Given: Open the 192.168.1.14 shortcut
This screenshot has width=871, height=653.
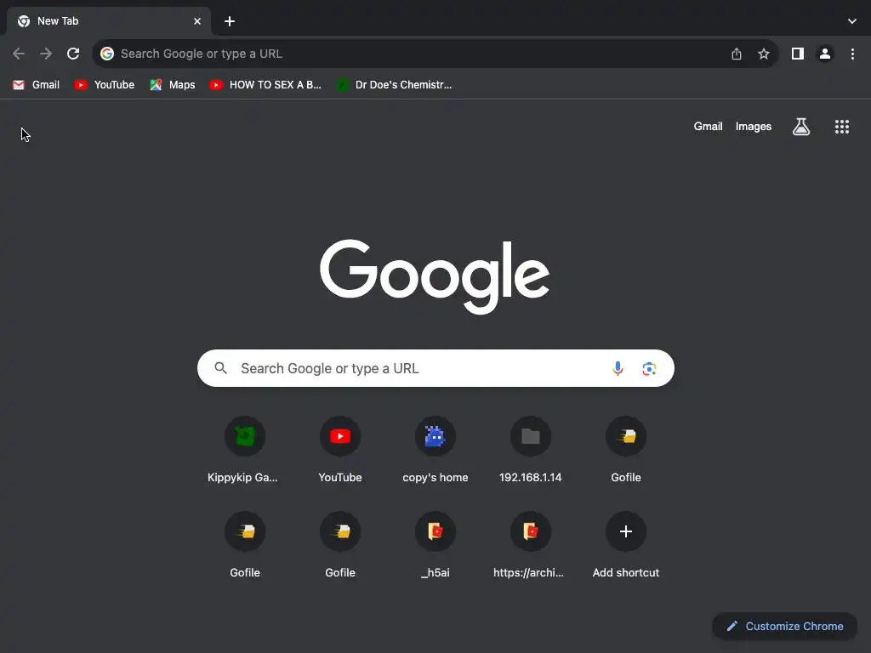Looking at the screenshot, I should 531,450.
